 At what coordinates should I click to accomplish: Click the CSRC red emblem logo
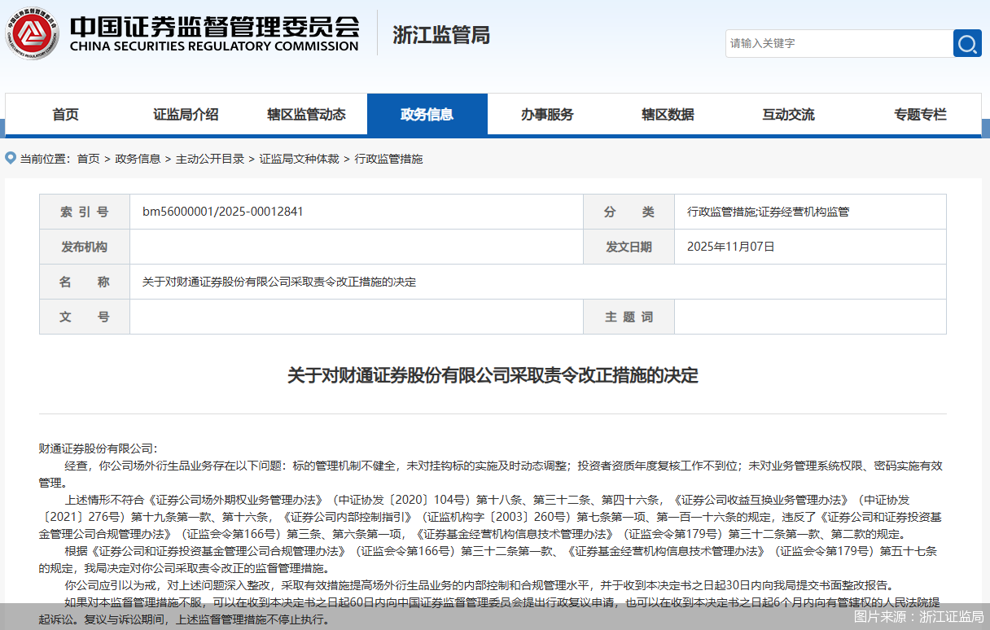tap(33, 33)
